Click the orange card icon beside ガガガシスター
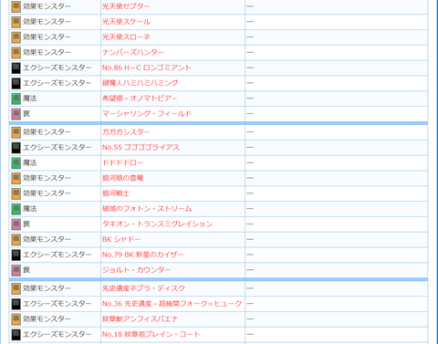Screen dimensions: 438x344 [x=16, y=132]
